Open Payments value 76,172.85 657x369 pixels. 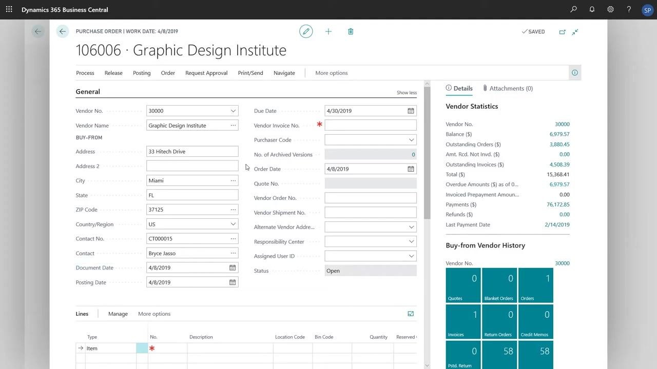(x=558, y=204)
